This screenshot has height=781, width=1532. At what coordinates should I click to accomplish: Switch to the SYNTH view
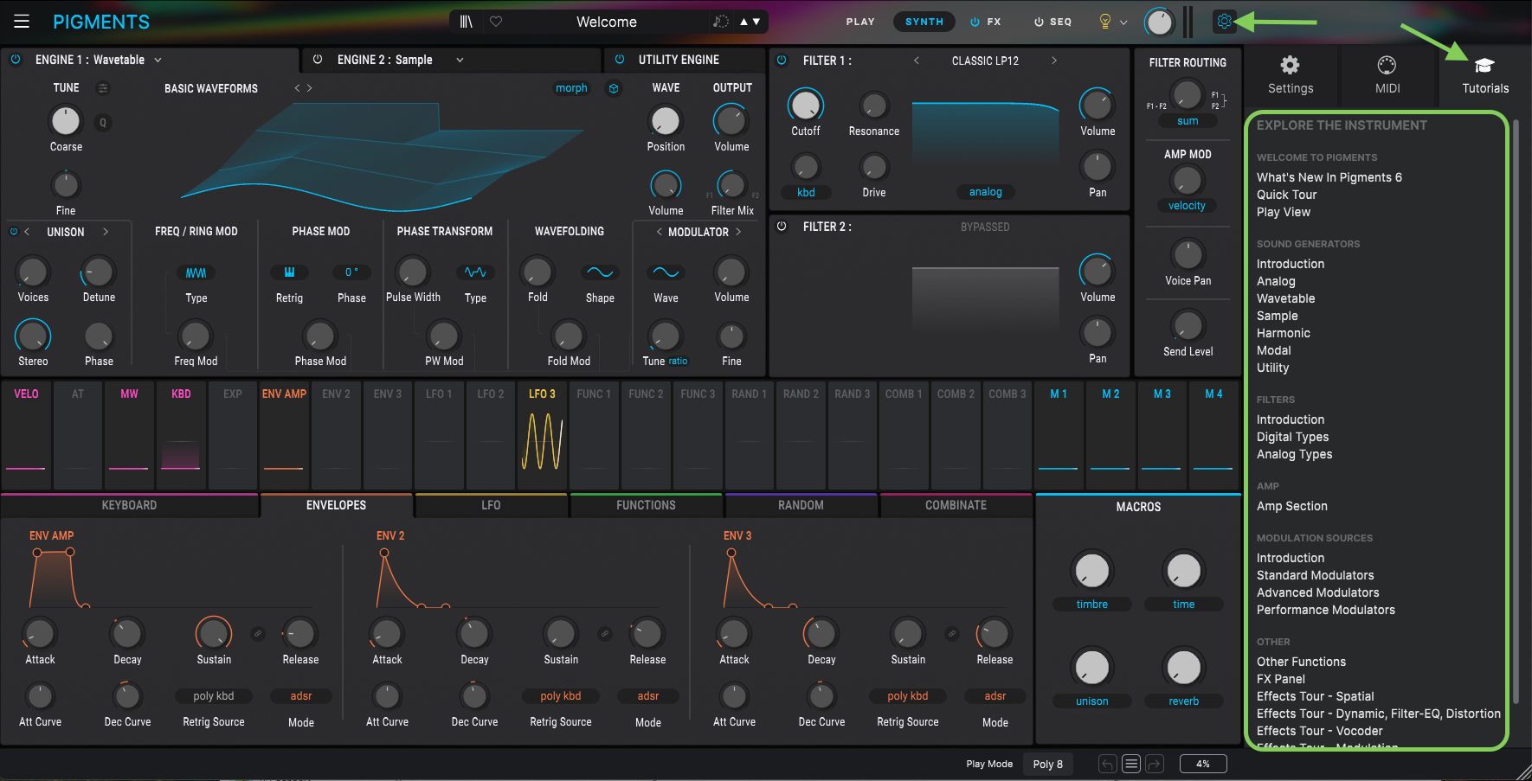click(924, 22)
